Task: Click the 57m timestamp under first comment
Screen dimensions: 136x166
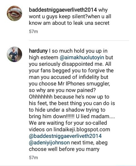Action: [33, 32]
